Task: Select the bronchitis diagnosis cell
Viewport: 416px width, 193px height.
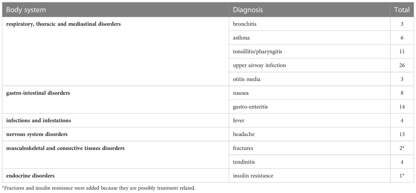Action: (310, 24)
